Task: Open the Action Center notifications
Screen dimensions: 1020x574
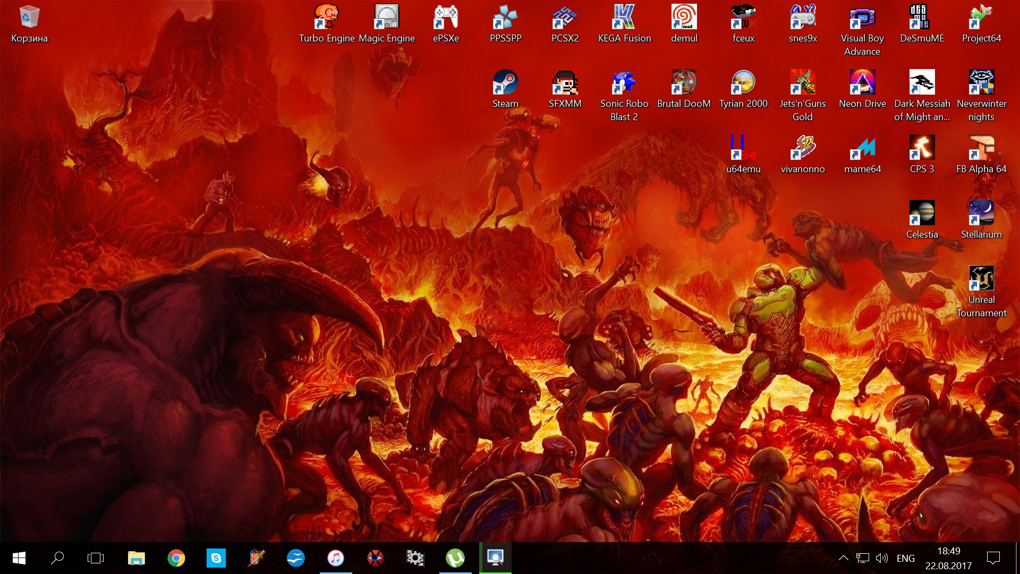Action: tap(993, 558)
